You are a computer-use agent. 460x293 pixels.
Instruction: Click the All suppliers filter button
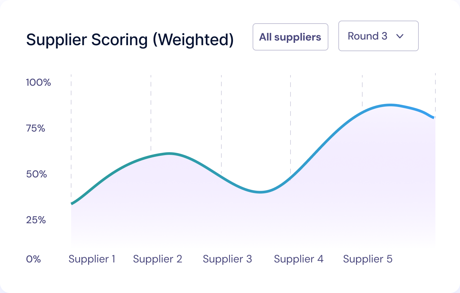[x=290, y=37]
